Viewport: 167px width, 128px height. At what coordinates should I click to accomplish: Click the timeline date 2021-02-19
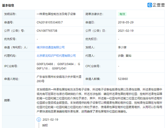pyautogui.click(x=50, y=120)
